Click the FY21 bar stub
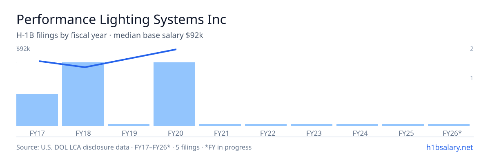This screenshot has height=163, width=490. (220, 125)
